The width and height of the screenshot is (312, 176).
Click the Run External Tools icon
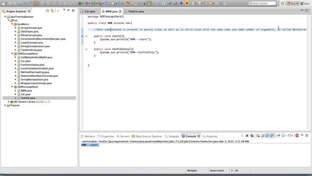point(99,3)
